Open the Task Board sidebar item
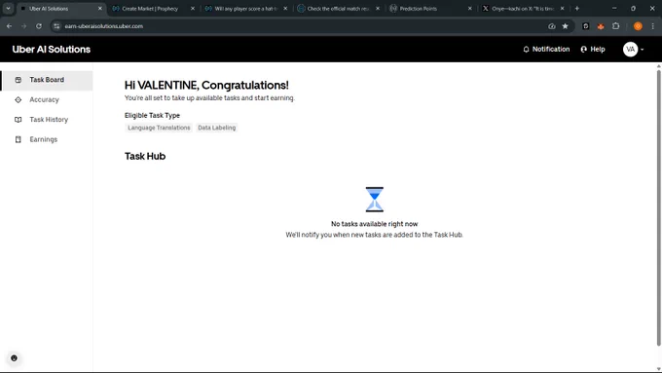The width and height of the screenshot is (662, 373). pyautogui.click(x=47, y=80)
